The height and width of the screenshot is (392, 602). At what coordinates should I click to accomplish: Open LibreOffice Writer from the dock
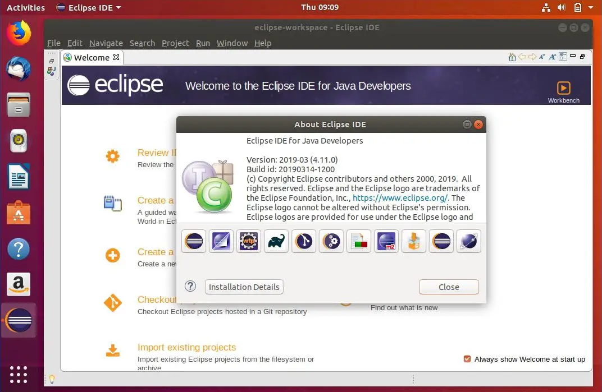point(19,177)
